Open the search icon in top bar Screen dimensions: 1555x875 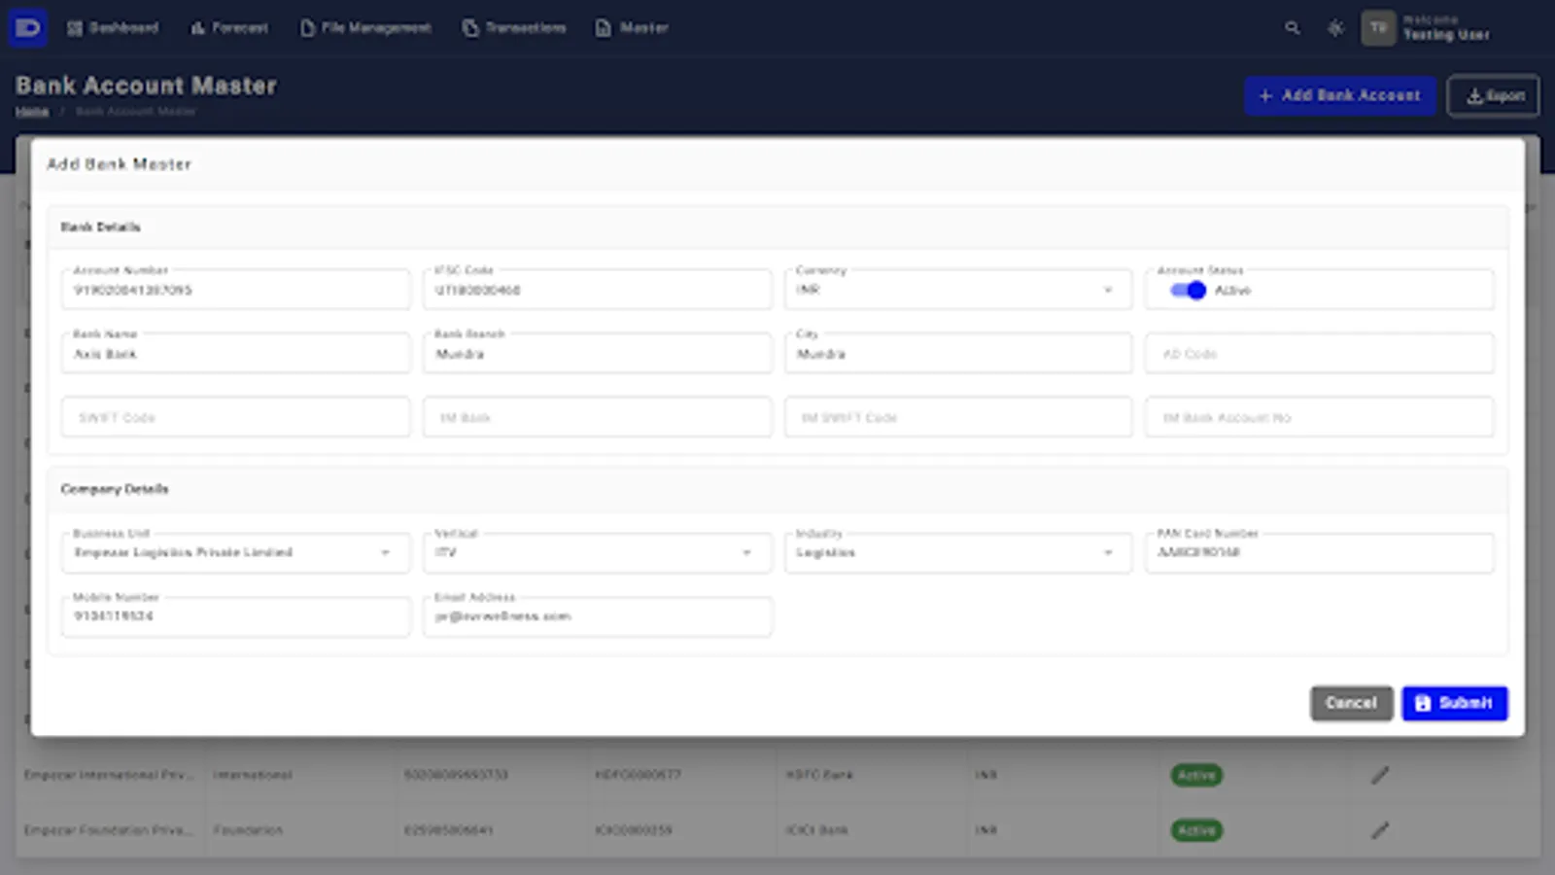point(1293,28)
